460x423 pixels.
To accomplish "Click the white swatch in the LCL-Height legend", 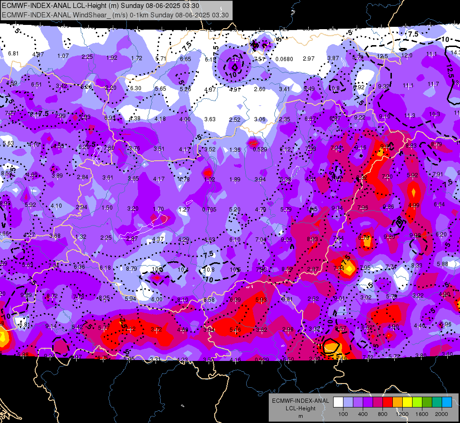I will point(338,402).
